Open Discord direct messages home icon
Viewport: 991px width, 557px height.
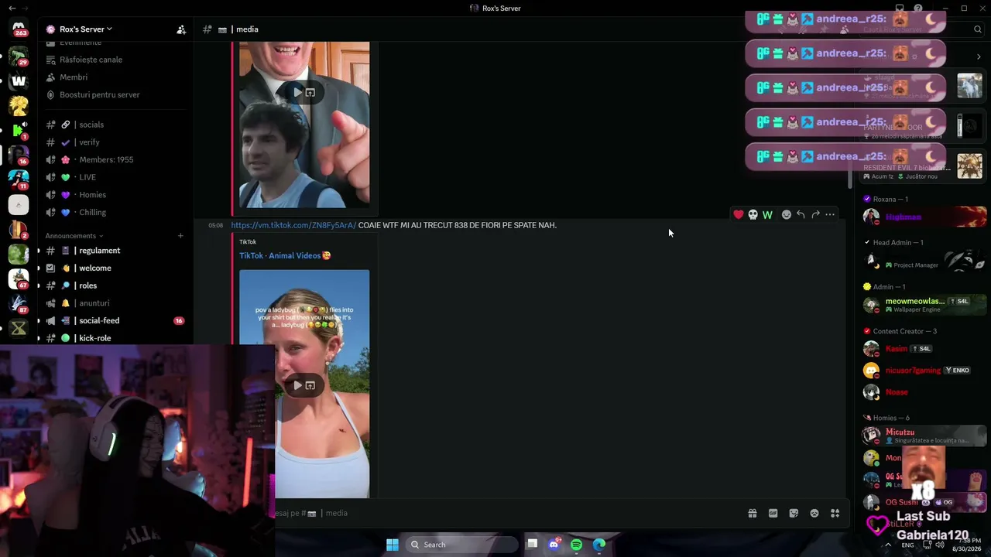pyautogui.click(x=19, y=29)
